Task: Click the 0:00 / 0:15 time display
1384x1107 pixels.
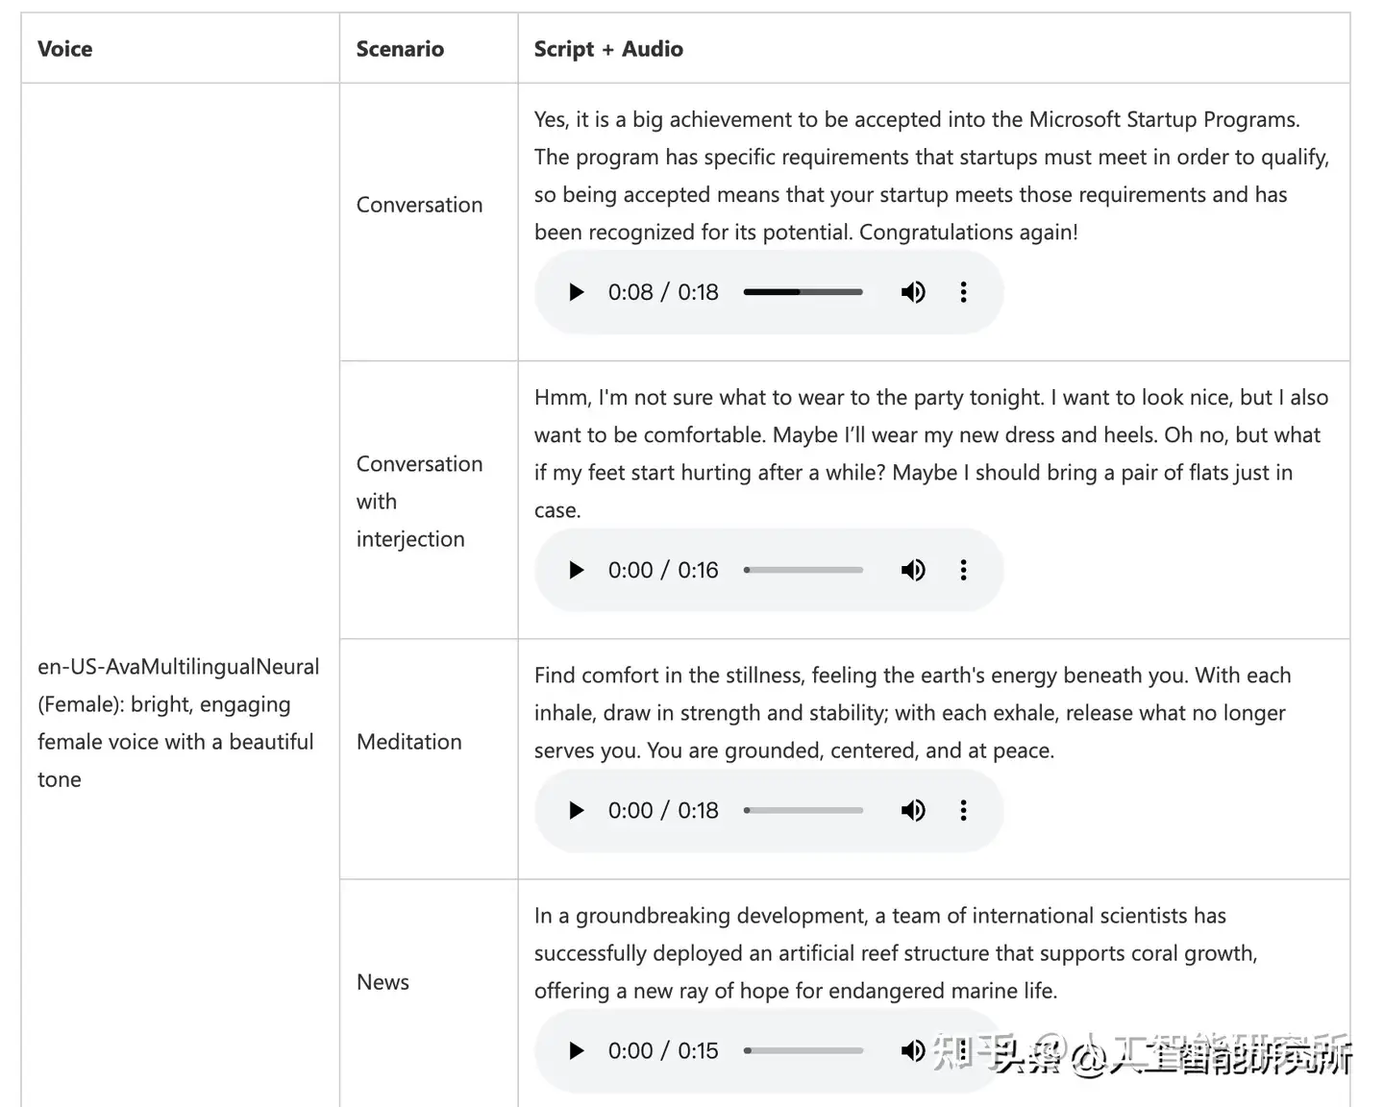Action: pyautogui.click(x=663, y=1050)
